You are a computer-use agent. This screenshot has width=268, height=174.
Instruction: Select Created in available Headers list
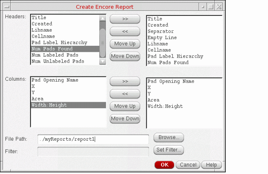[65, 24]
